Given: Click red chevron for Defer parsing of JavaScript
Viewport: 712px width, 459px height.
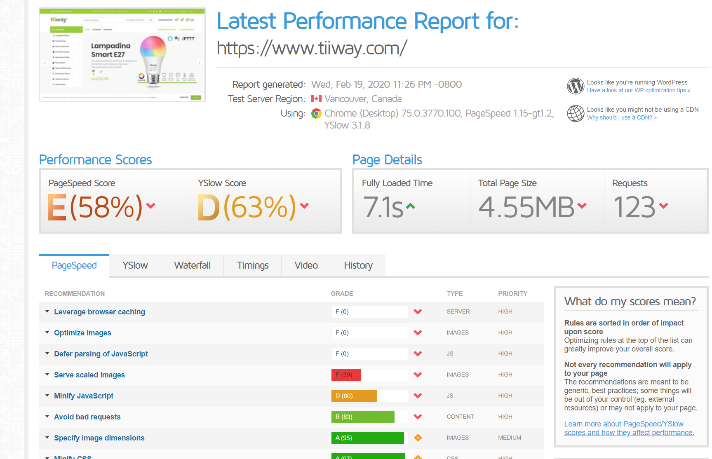Looking at the screenshot, I should coord(418,354).
